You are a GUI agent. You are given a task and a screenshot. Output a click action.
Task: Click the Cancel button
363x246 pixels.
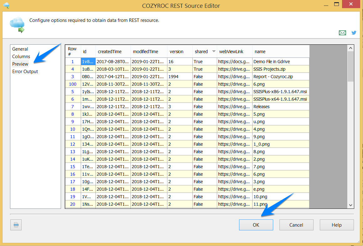tap(296, 225)
